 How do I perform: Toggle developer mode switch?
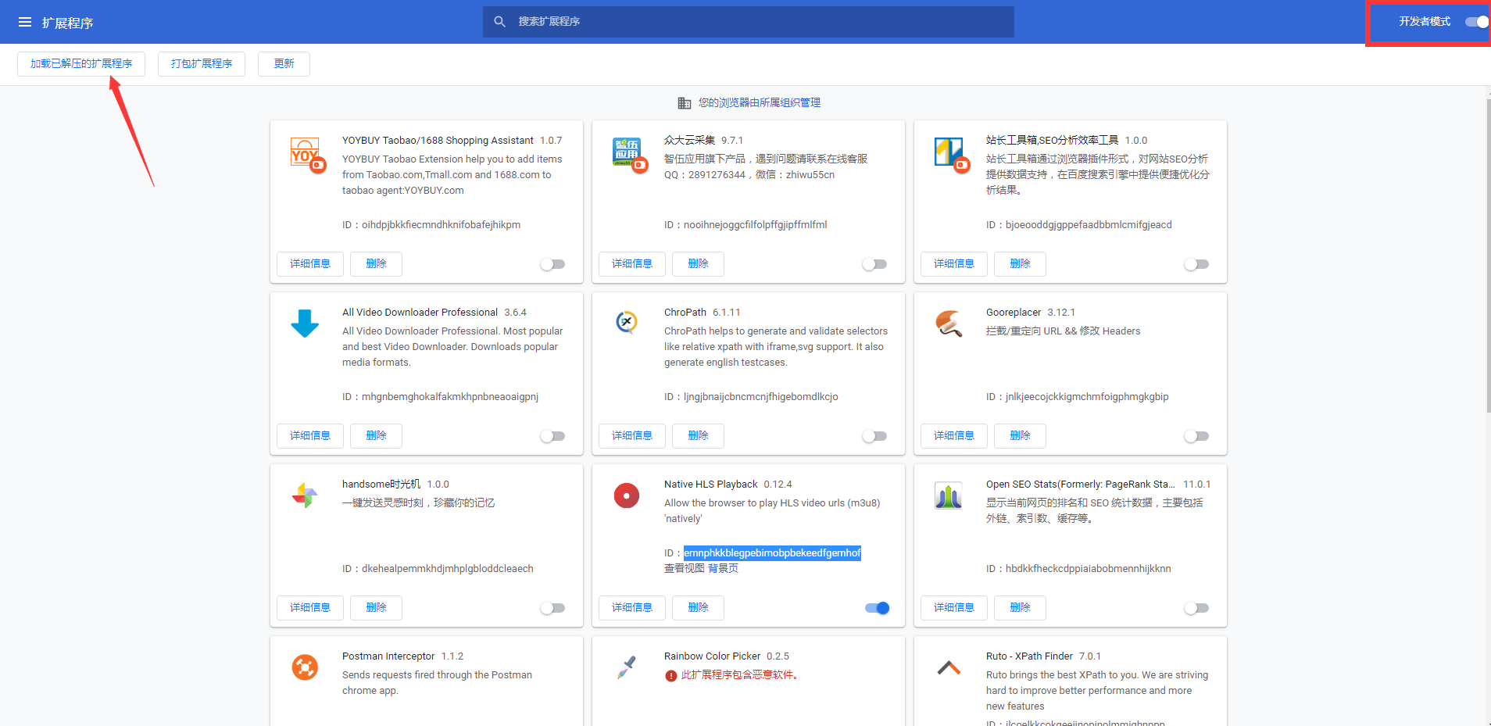coord(1477,22)
